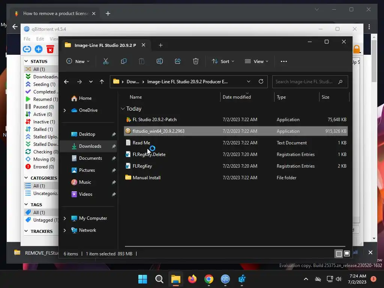Click the Share icon in Explorer toolbar
This screenshot has width=384, height=288.
click(177, 61)
